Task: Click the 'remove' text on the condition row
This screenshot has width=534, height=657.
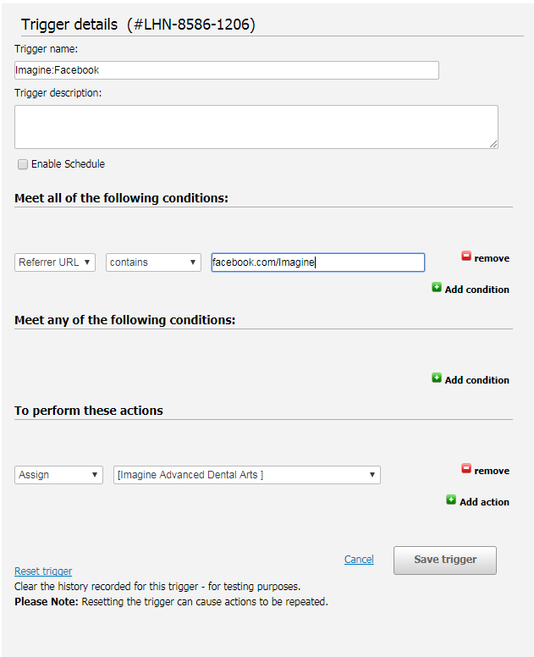Action: pos(492,258)
